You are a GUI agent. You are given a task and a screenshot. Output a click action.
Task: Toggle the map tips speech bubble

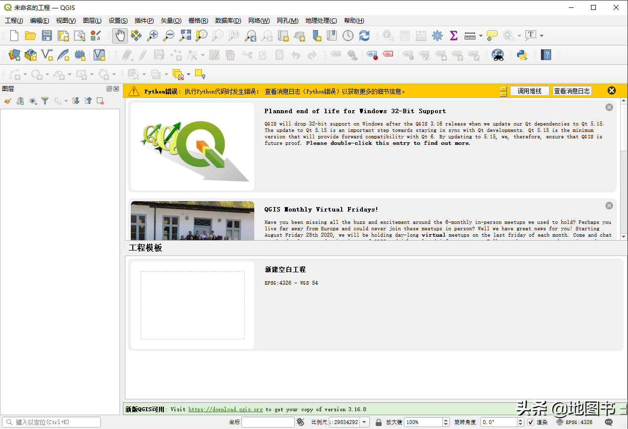pyautogui.click(x=492, y=36)
